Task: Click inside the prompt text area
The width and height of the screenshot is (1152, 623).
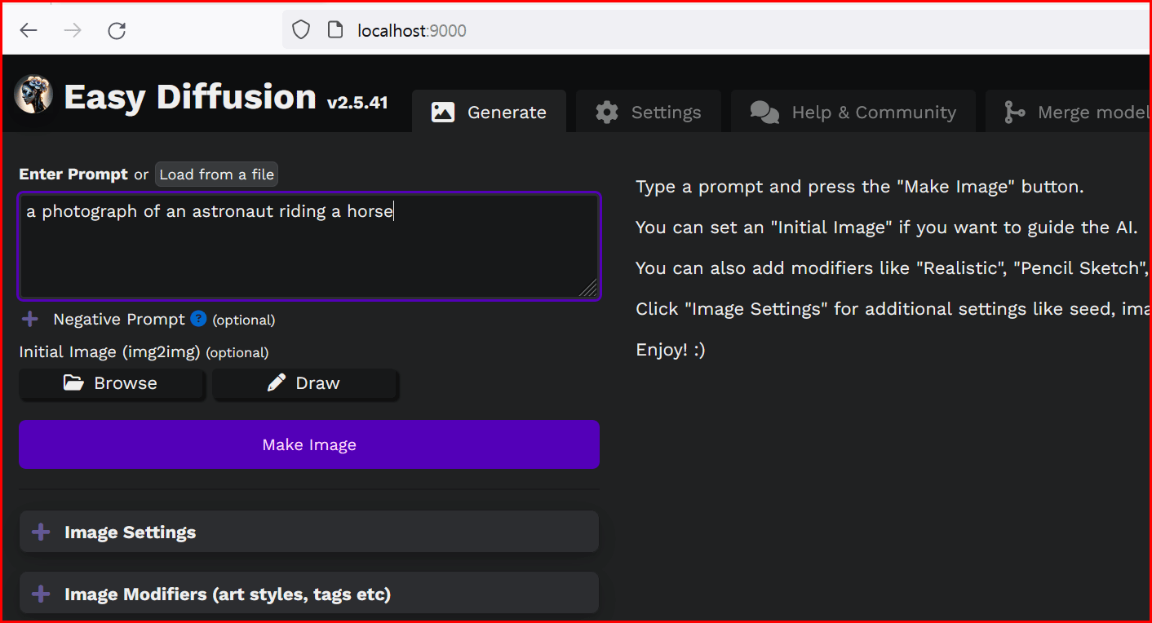Action: 309,246
